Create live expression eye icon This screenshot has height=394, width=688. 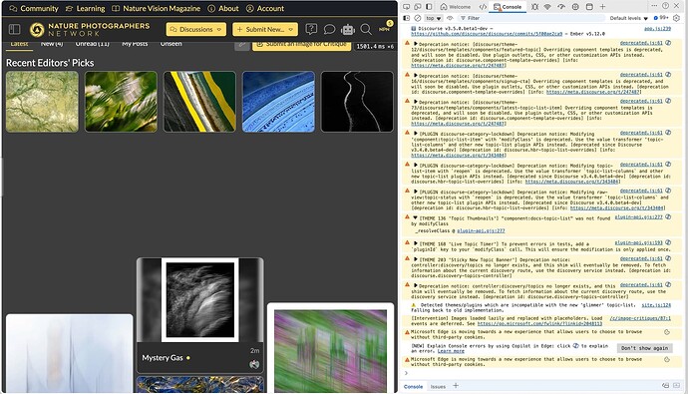point(450,18)
